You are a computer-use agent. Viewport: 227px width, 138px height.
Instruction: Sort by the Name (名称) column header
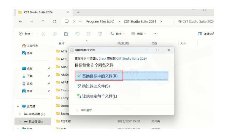tap(61, 43)
